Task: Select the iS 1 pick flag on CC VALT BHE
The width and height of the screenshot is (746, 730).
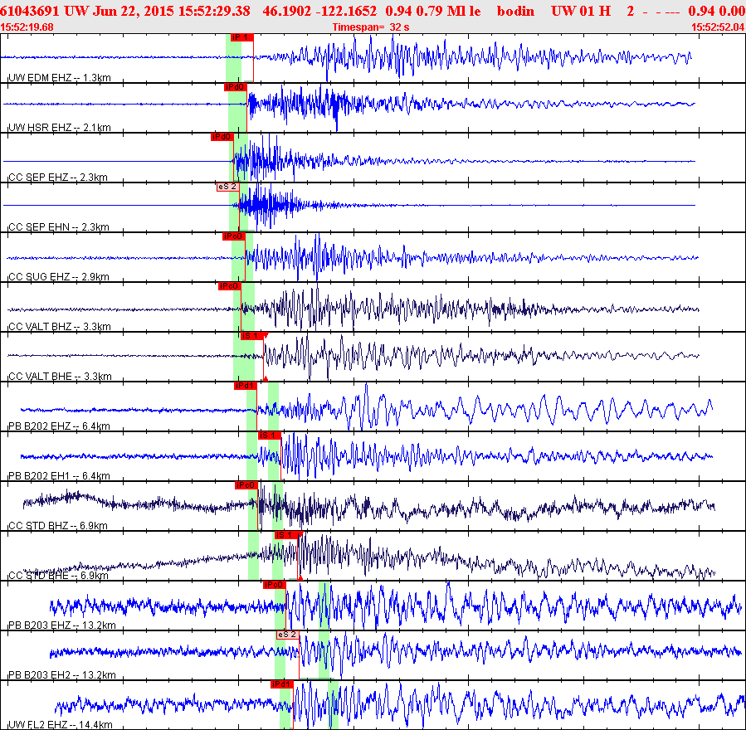Action: click(251, 336)
